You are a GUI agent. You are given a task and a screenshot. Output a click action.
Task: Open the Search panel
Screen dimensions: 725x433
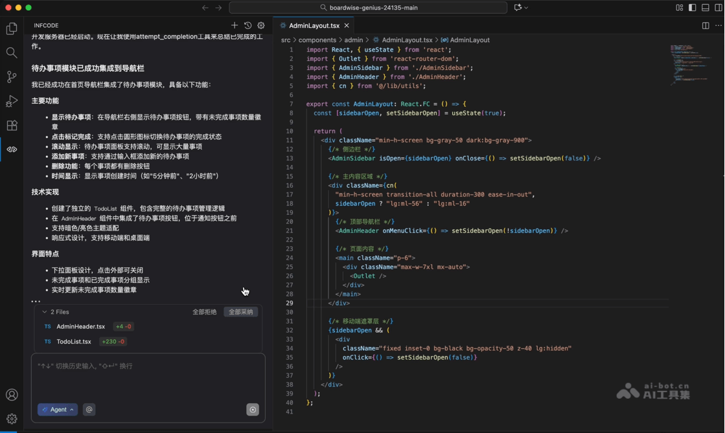coord(11,54)
